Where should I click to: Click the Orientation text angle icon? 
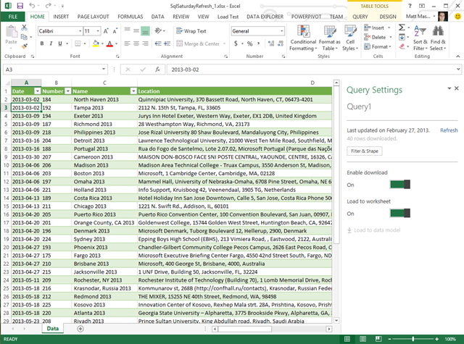pos(159,30)
